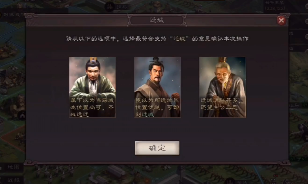
Task: Click the 拒马 icon at bottom edge
Action: (x=230, y=182)
